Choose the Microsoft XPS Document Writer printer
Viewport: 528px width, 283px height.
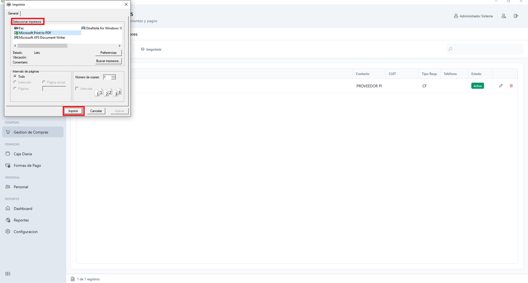click(40, 38)
